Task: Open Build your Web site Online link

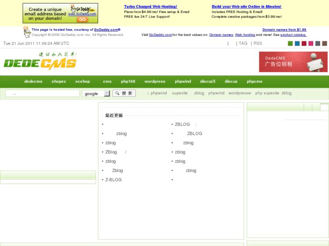Action: tap(247, 7)
